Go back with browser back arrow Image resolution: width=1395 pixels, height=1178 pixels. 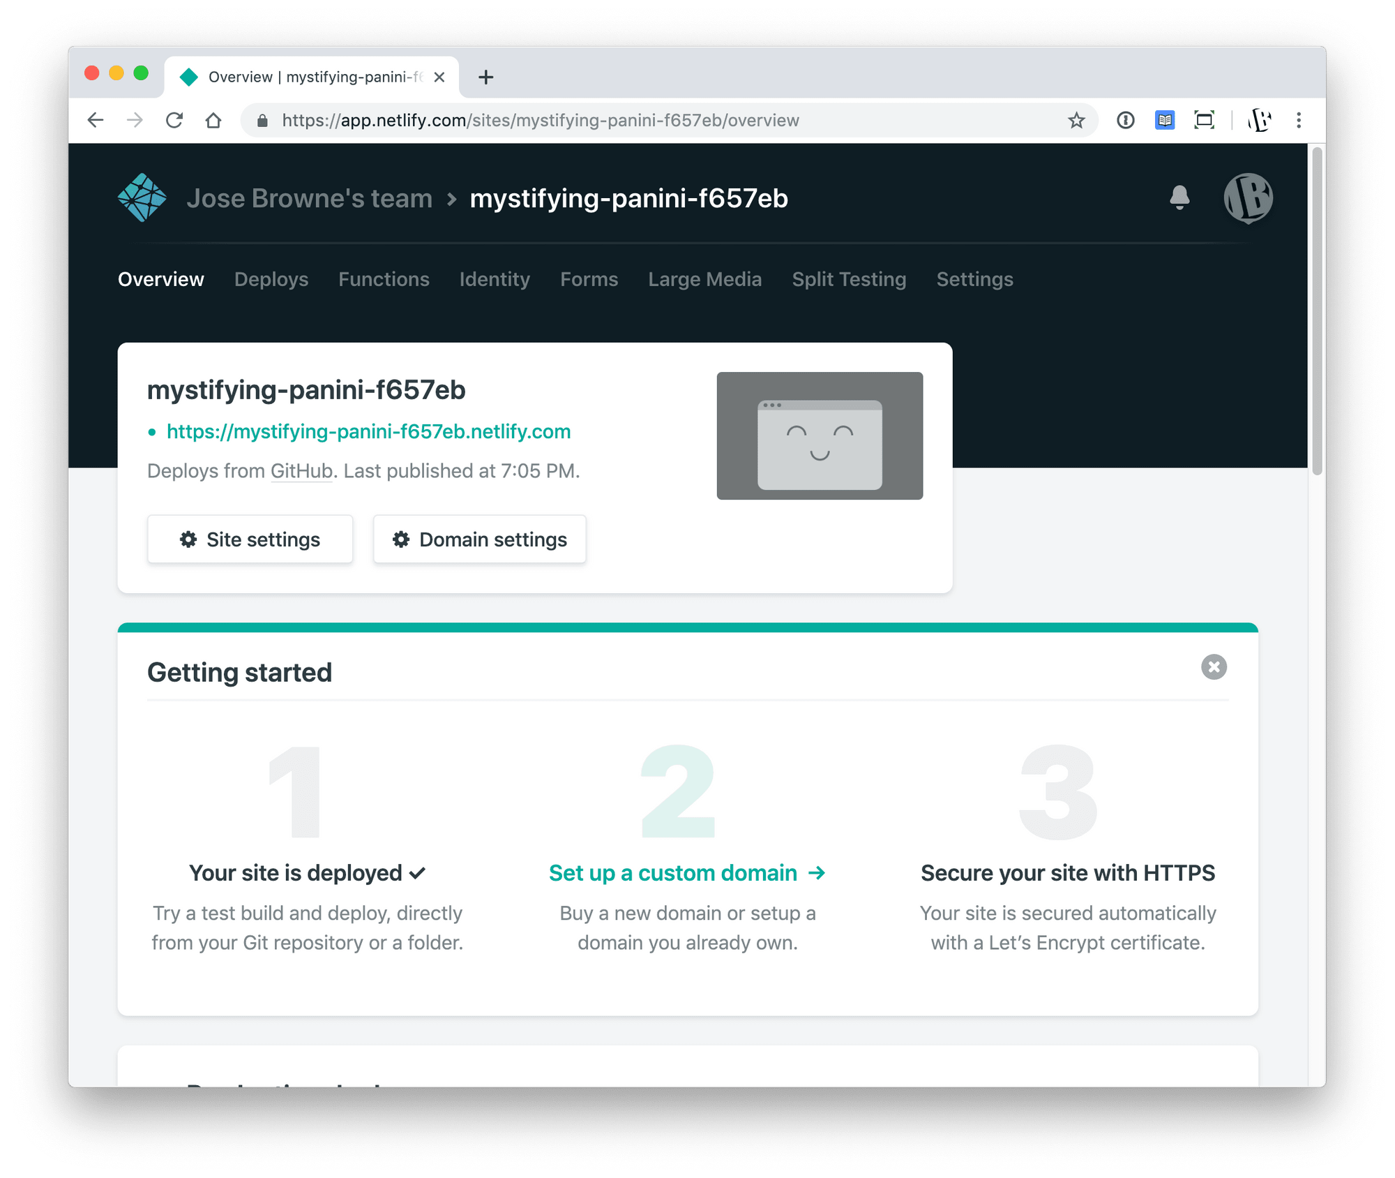[x=96, y=120]
